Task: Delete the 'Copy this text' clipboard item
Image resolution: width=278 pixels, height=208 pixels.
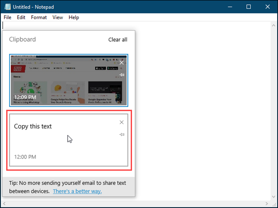Action: coord(121,122)
